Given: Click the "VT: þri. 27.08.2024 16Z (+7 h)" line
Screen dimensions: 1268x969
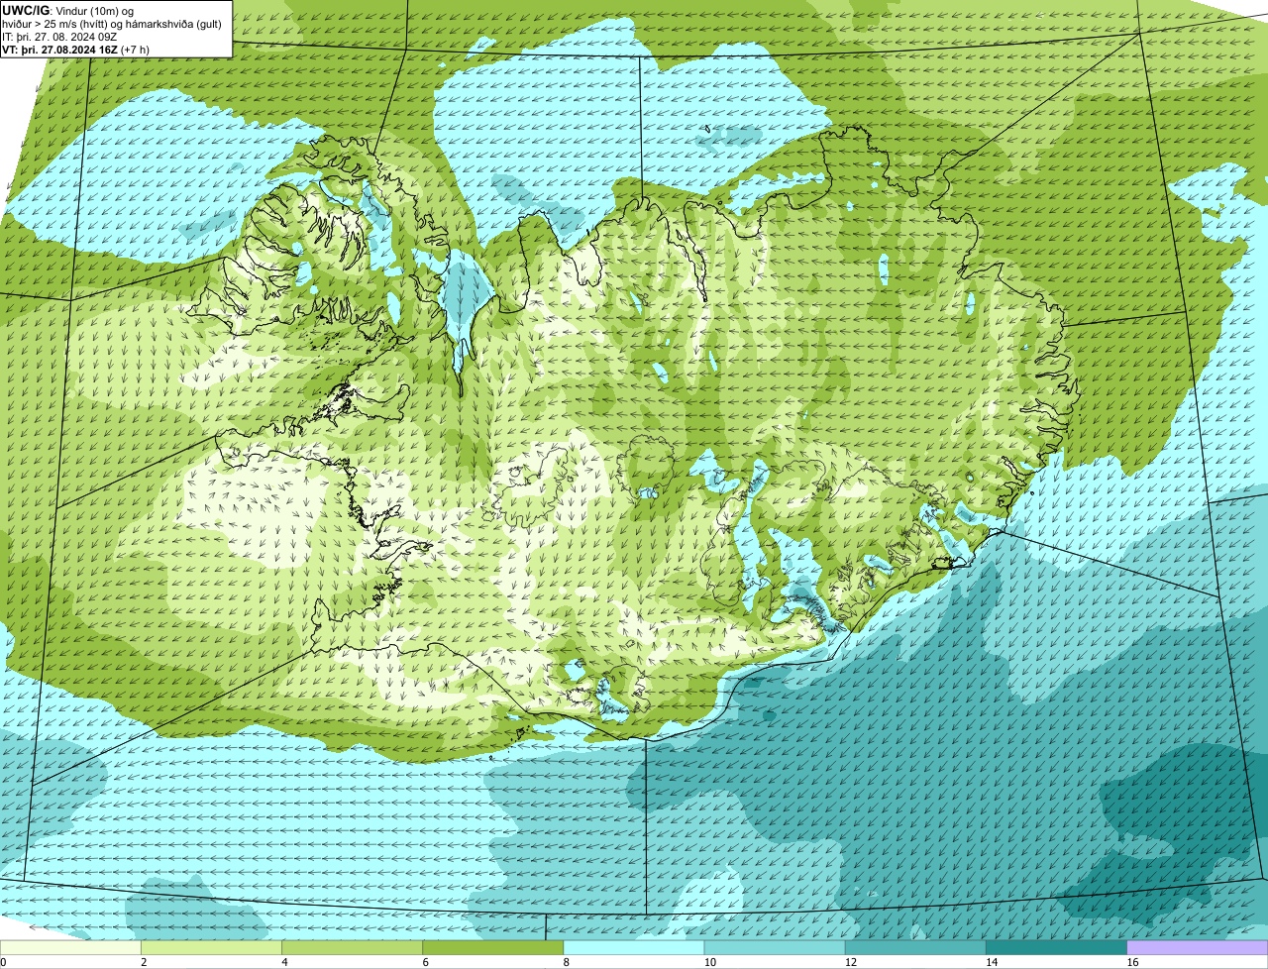Looking at the screenshot, I should [76, 50].
